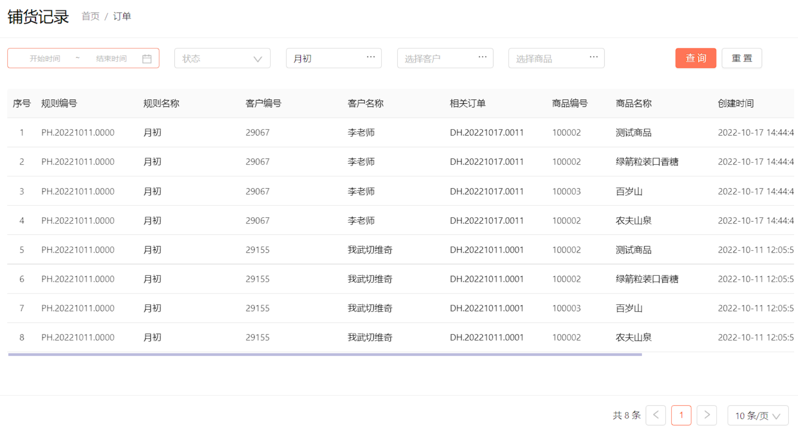Viewport: 798px width, 429px height.
Task: Select page number 1
Action: pos(681,415)
